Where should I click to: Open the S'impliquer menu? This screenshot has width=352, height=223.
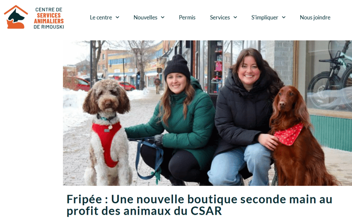click(x=264, y=17)
